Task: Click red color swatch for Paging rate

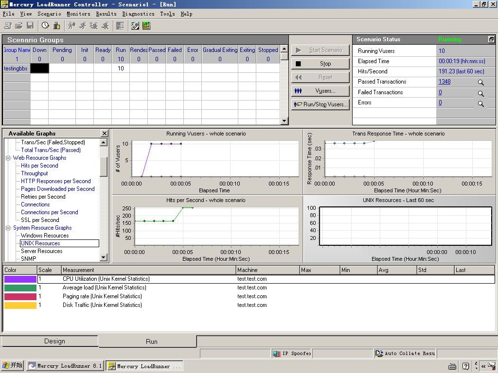Action: click(x=20, y=297)
